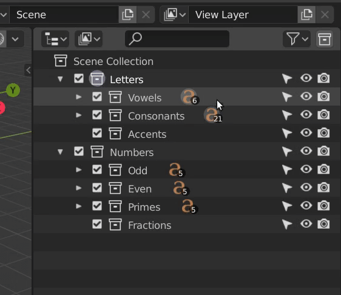Image resolution: width=341 pixels, height=295 pixels.
Task: Click the View Layer name field
Action: coord(243,15)
